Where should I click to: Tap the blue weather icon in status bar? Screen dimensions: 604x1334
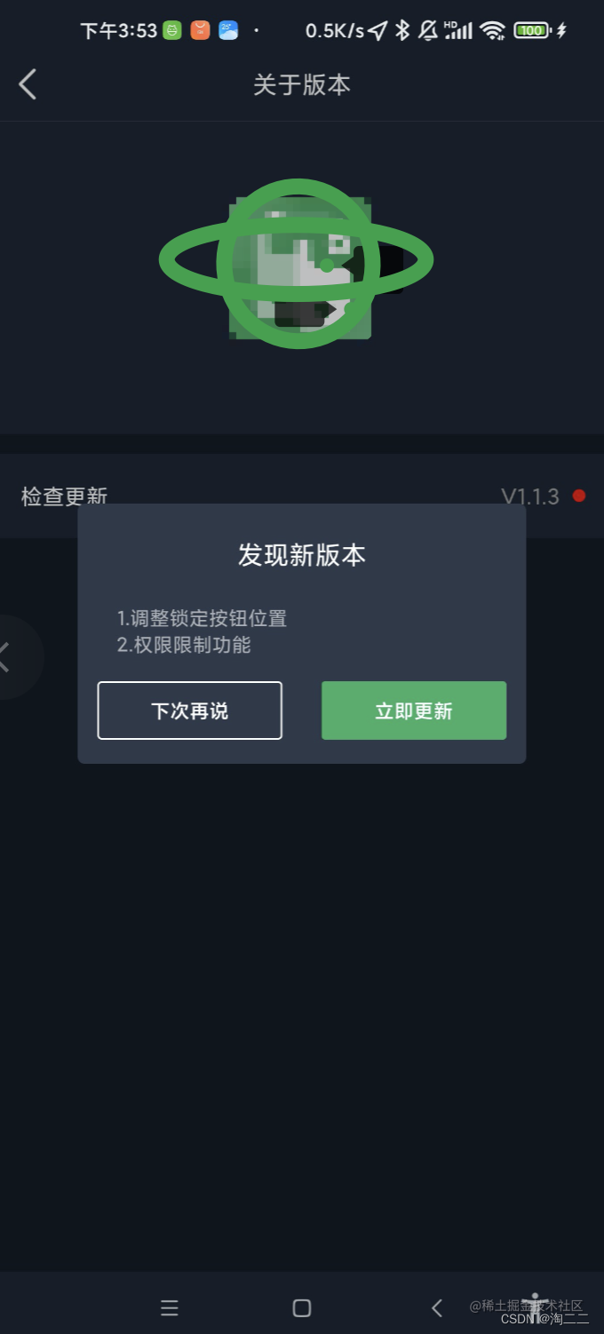pos(228,30)
